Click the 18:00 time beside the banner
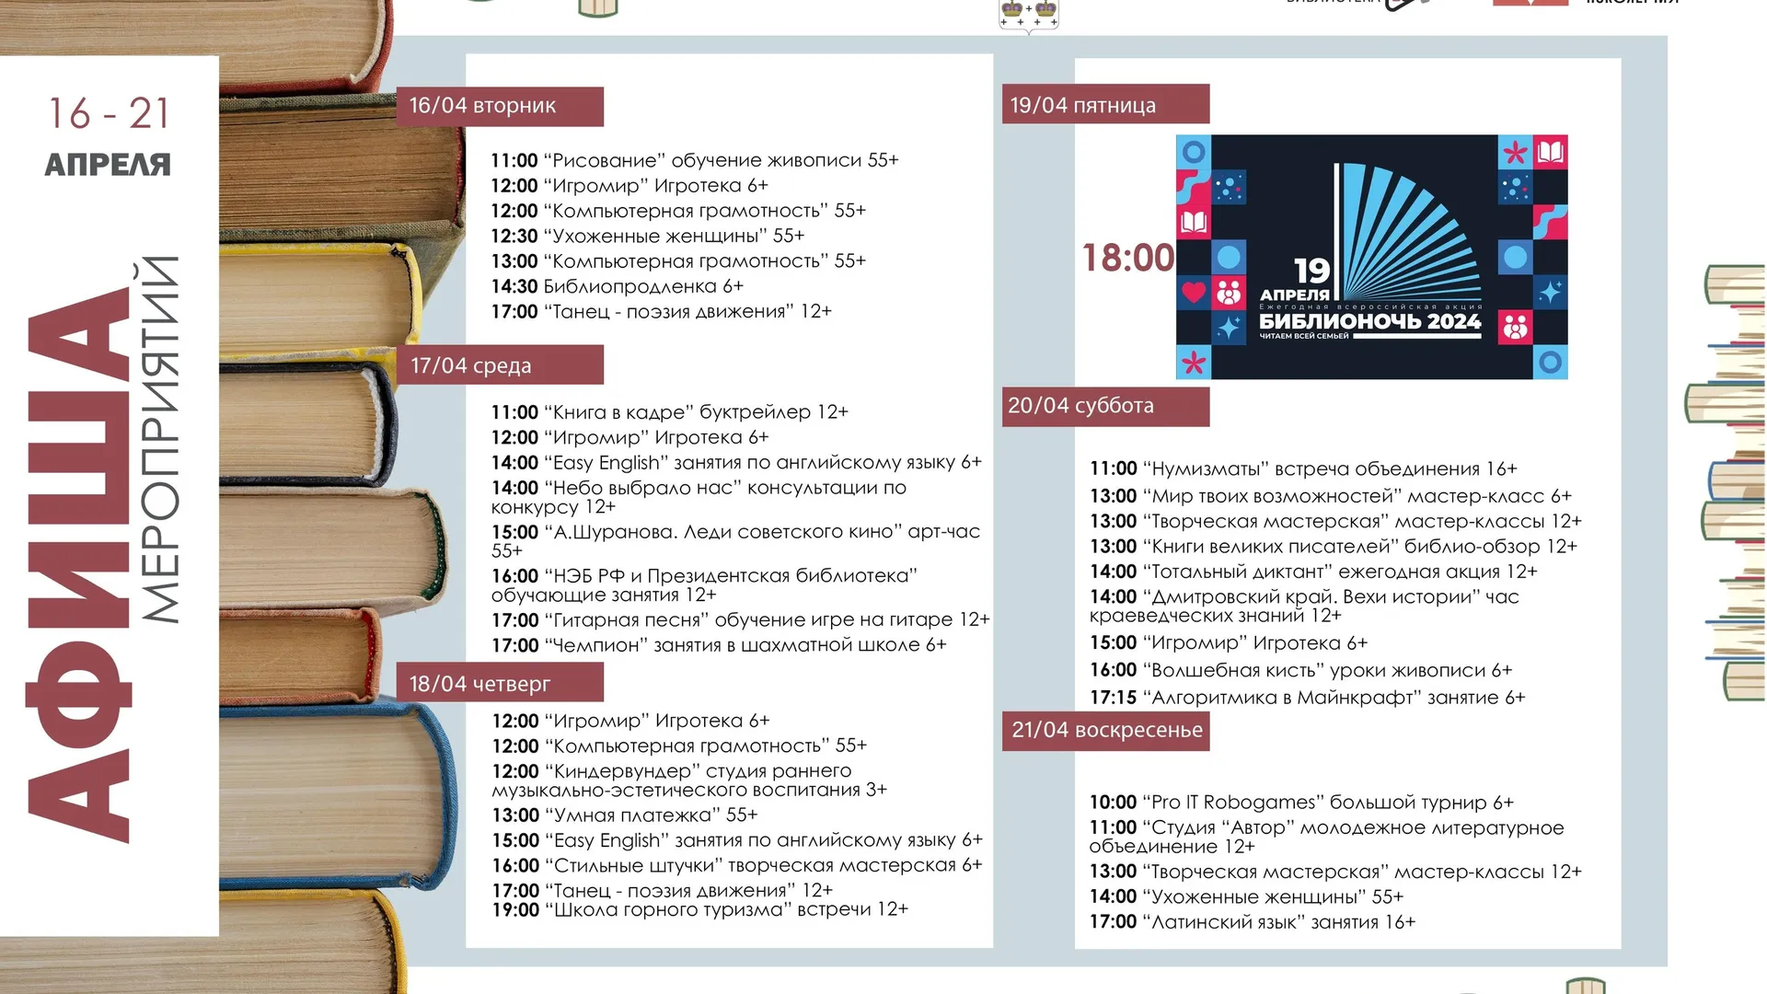Image resolution: width=1767 pixels, height=994 pixels. pyautogui.click(x=1128, y=258)
